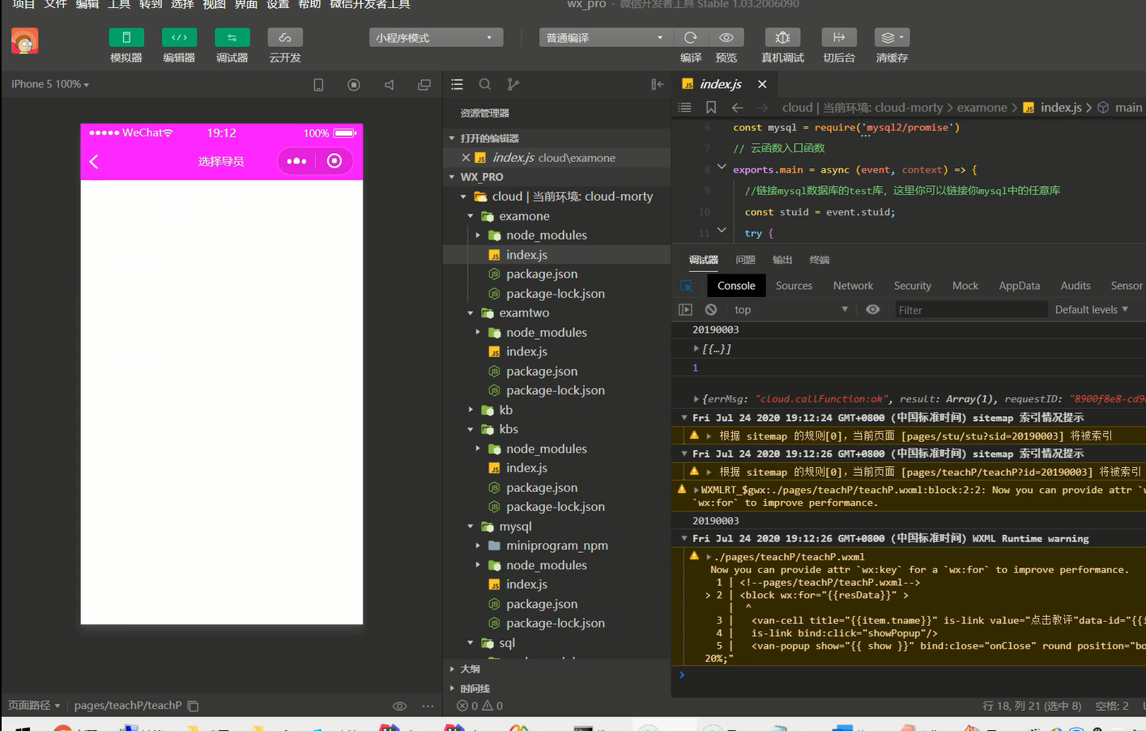
Task: Toggle the editor panel button
Action: coord(179,38)
